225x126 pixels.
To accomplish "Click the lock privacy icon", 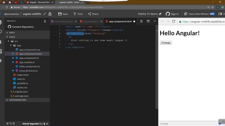I will (50, 14).
